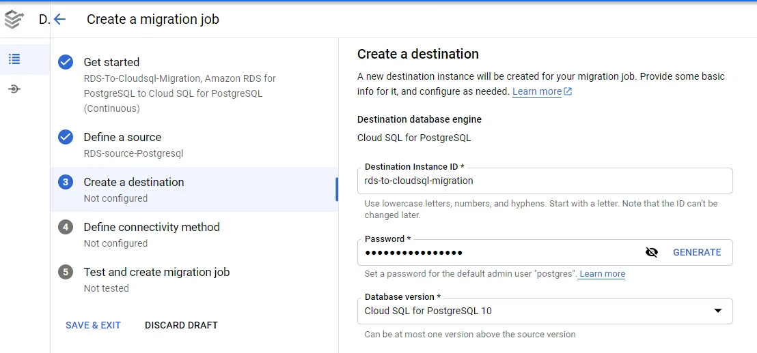The height and width of the screenshot is (353, 757).
Task: Click the DISCARD DRAFT button
Action: [181, 325]
